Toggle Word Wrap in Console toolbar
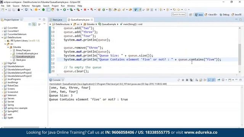 (205, 80)
